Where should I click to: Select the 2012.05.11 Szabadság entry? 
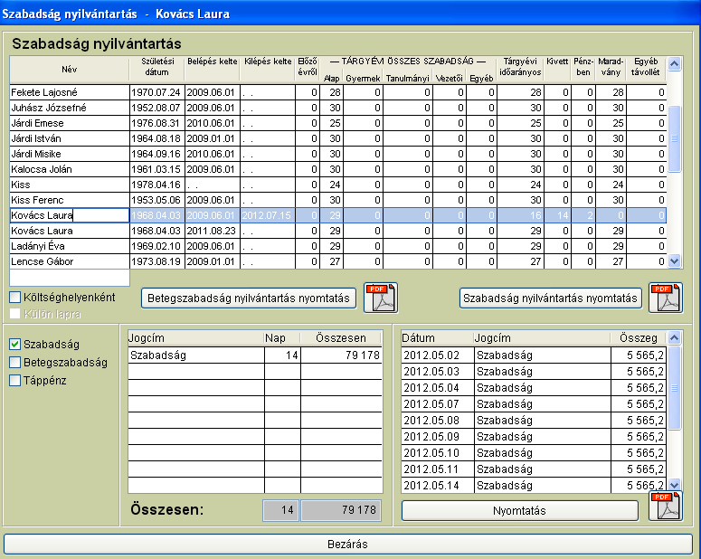[x=534, y=469]
